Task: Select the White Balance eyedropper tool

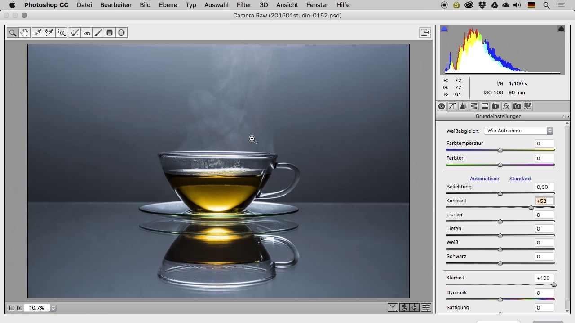Action: (38, 33)
